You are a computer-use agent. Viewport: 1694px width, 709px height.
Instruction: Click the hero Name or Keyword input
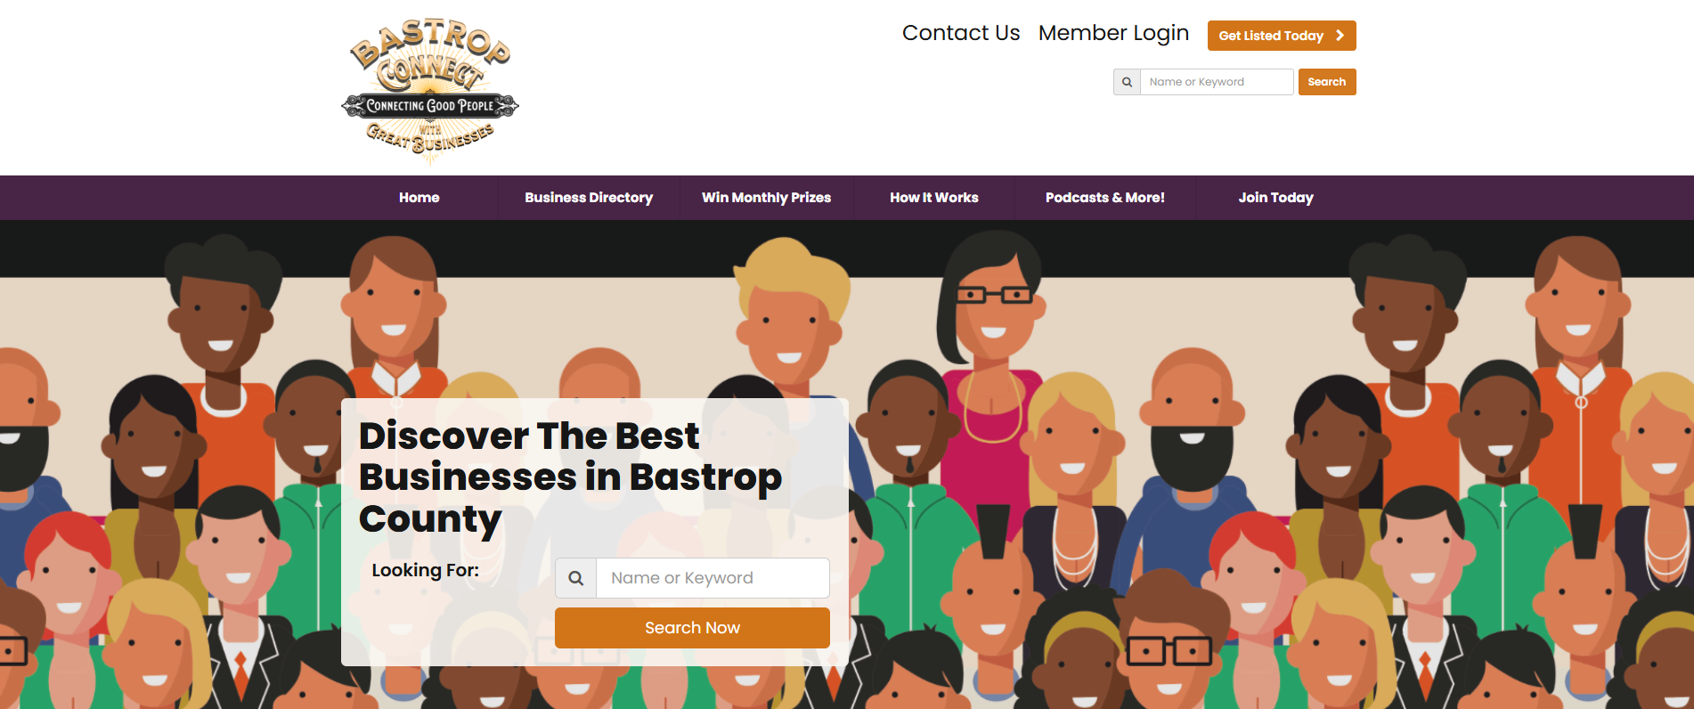tap(713, 578)
